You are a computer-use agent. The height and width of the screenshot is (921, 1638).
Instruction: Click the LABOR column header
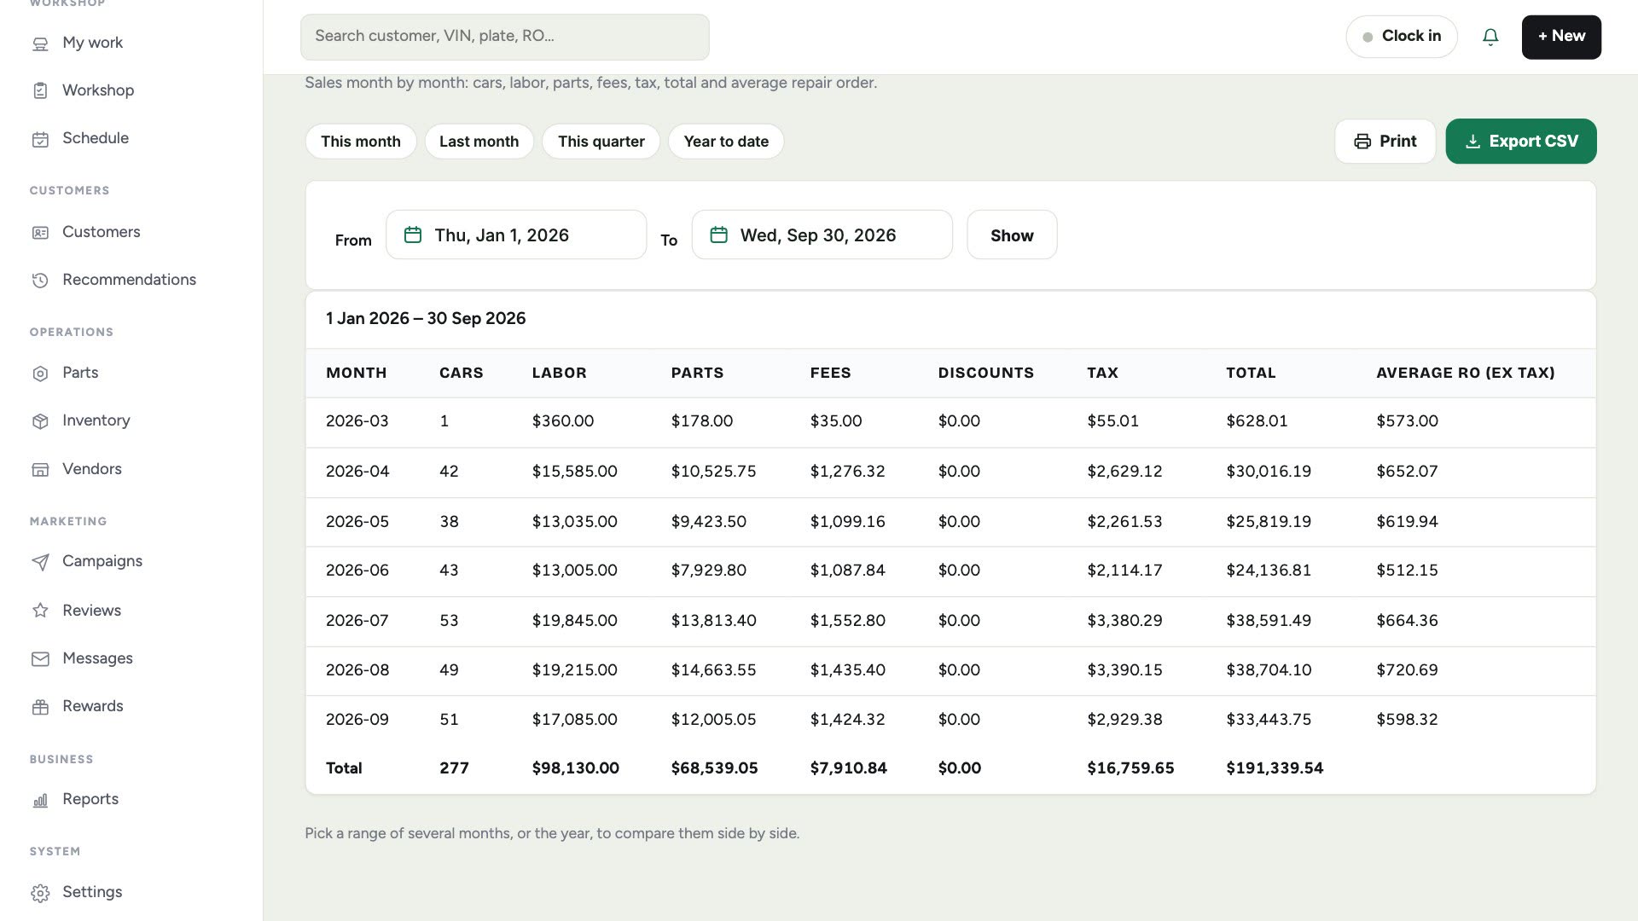[x=559, y=373]
